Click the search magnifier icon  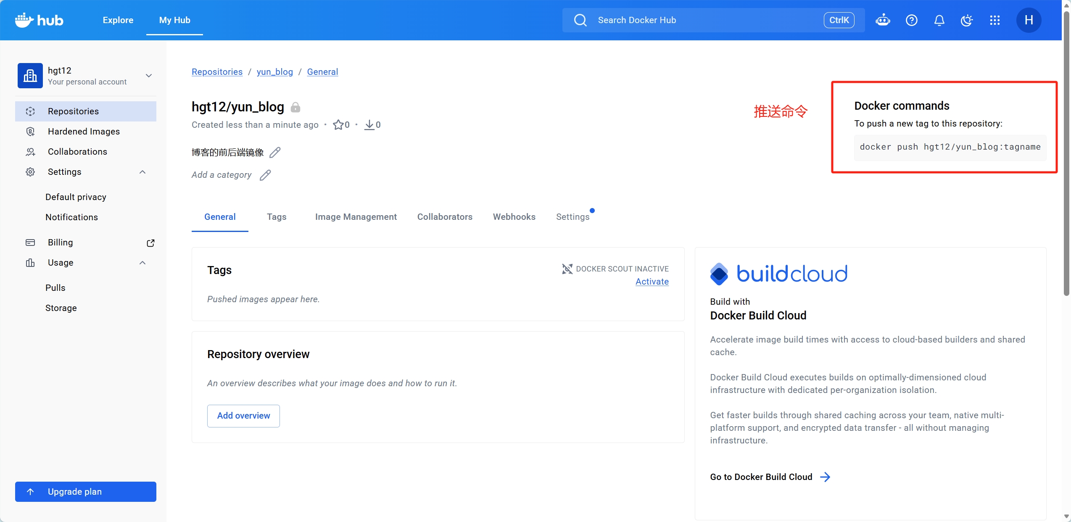[580, 20]
